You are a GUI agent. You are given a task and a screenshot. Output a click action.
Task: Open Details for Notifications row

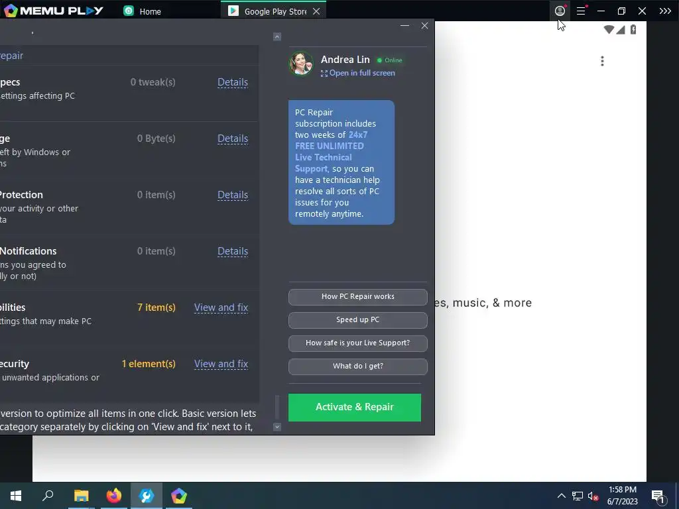pyautogui.click(x=233, y=251)
